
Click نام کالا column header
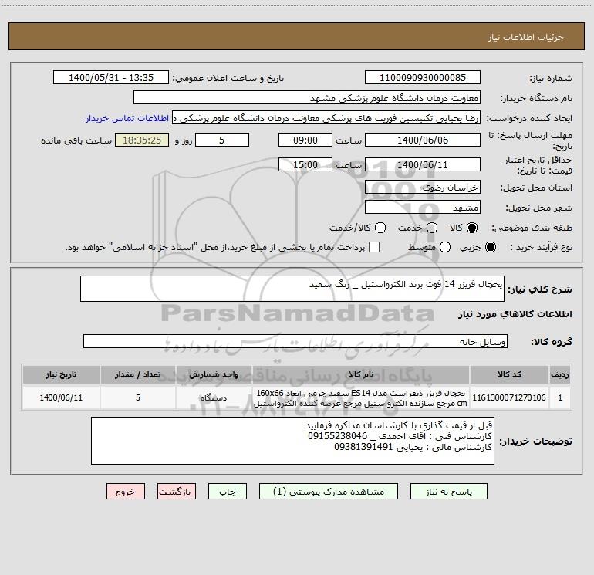coord(361,374)
